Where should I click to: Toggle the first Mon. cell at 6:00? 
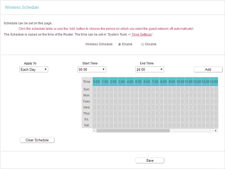click(x=145, y=95)
